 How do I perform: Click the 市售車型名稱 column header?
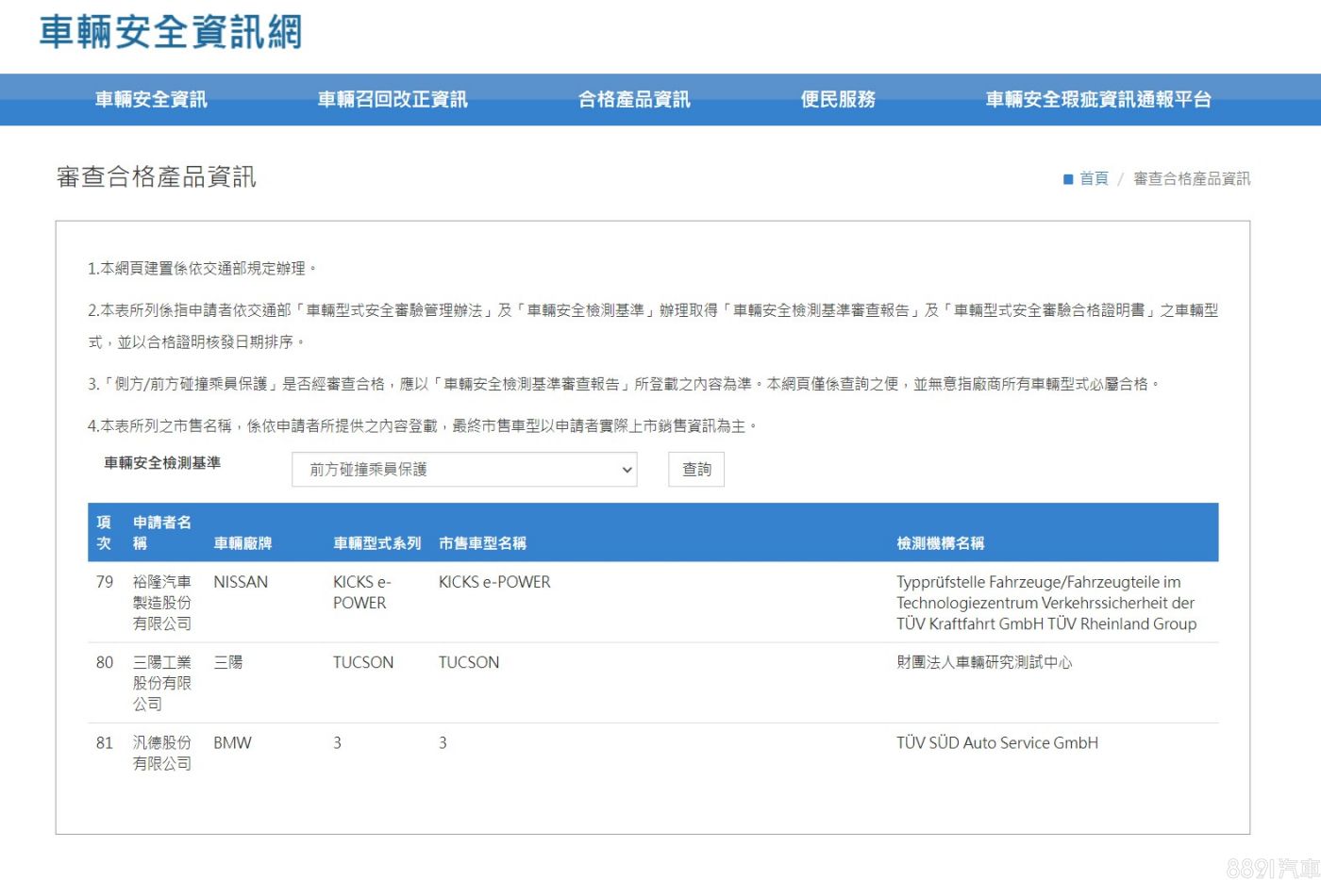(x=482, y=543)
